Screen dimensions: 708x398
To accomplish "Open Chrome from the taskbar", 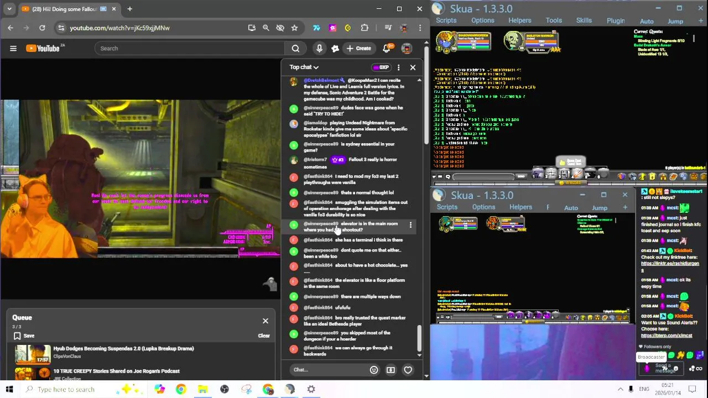I will pos(181,389).
